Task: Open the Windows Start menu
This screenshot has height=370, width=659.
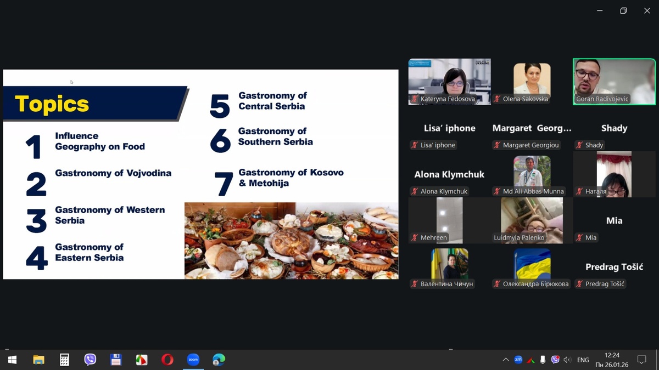Action: tap(12, 360)
